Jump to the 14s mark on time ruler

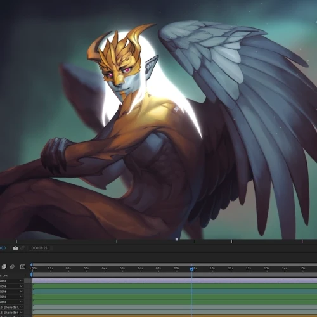285,268
